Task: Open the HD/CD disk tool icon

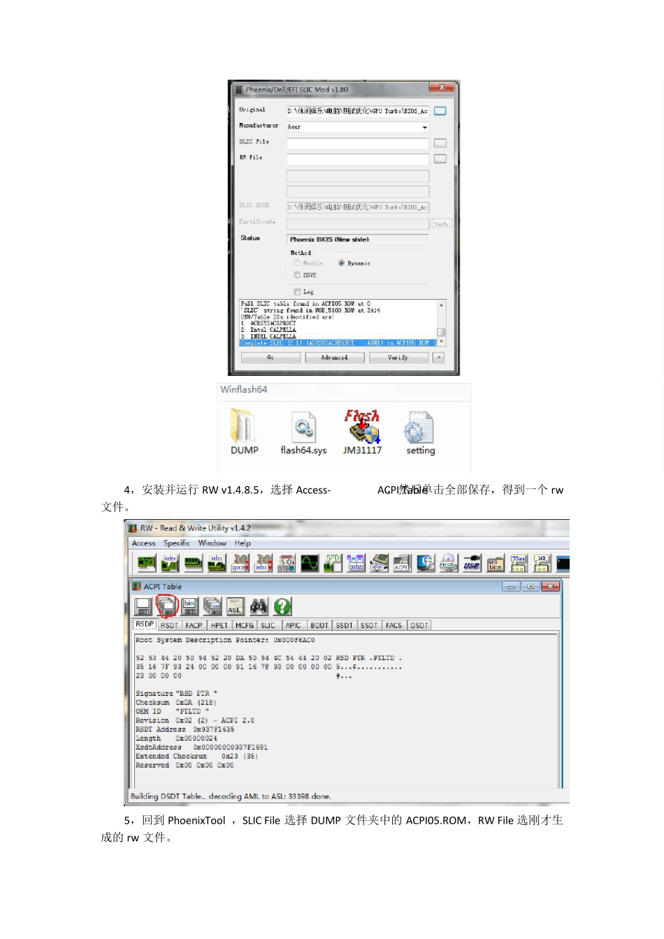Action: point(449,563)
